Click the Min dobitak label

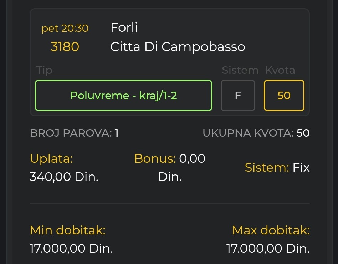click(67, 230)
